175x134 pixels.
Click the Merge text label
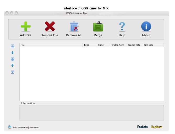pos(98,35)
